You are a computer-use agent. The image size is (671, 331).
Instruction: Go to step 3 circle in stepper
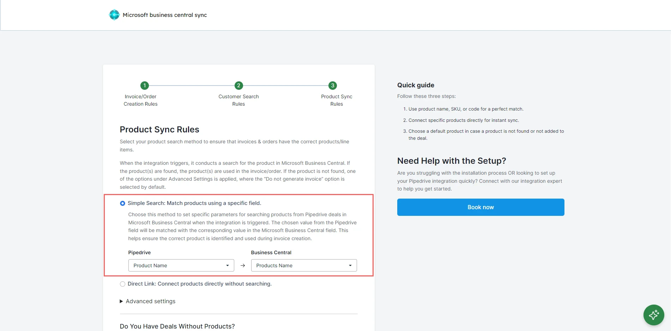(333, 86)
